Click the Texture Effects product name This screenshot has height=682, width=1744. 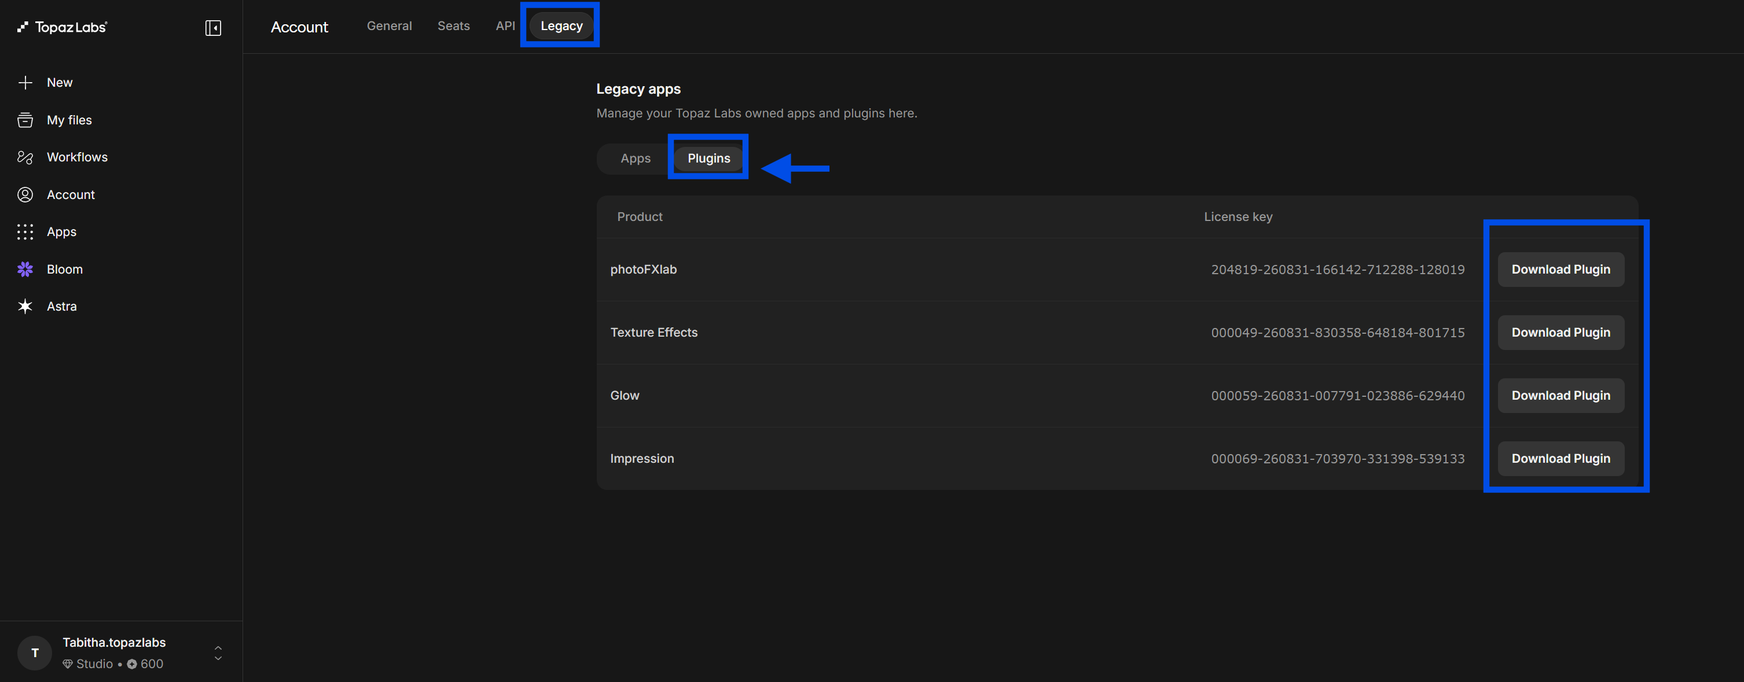point(653,332)
